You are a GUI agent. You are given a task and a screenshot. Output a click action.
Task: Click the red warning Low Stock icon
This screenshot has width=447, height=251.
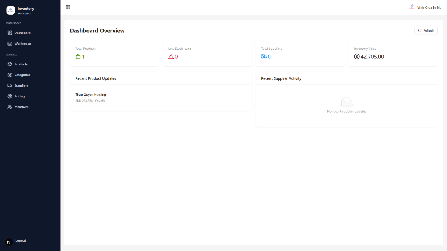(171, 57)
